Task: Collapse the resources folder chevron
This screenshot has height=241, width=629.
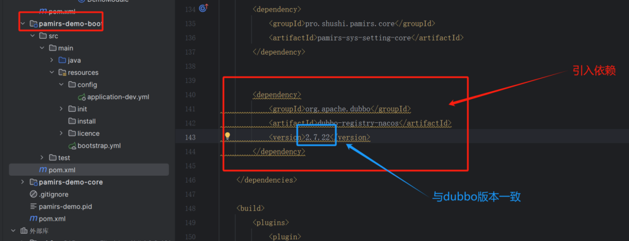Action: [52, 73]
